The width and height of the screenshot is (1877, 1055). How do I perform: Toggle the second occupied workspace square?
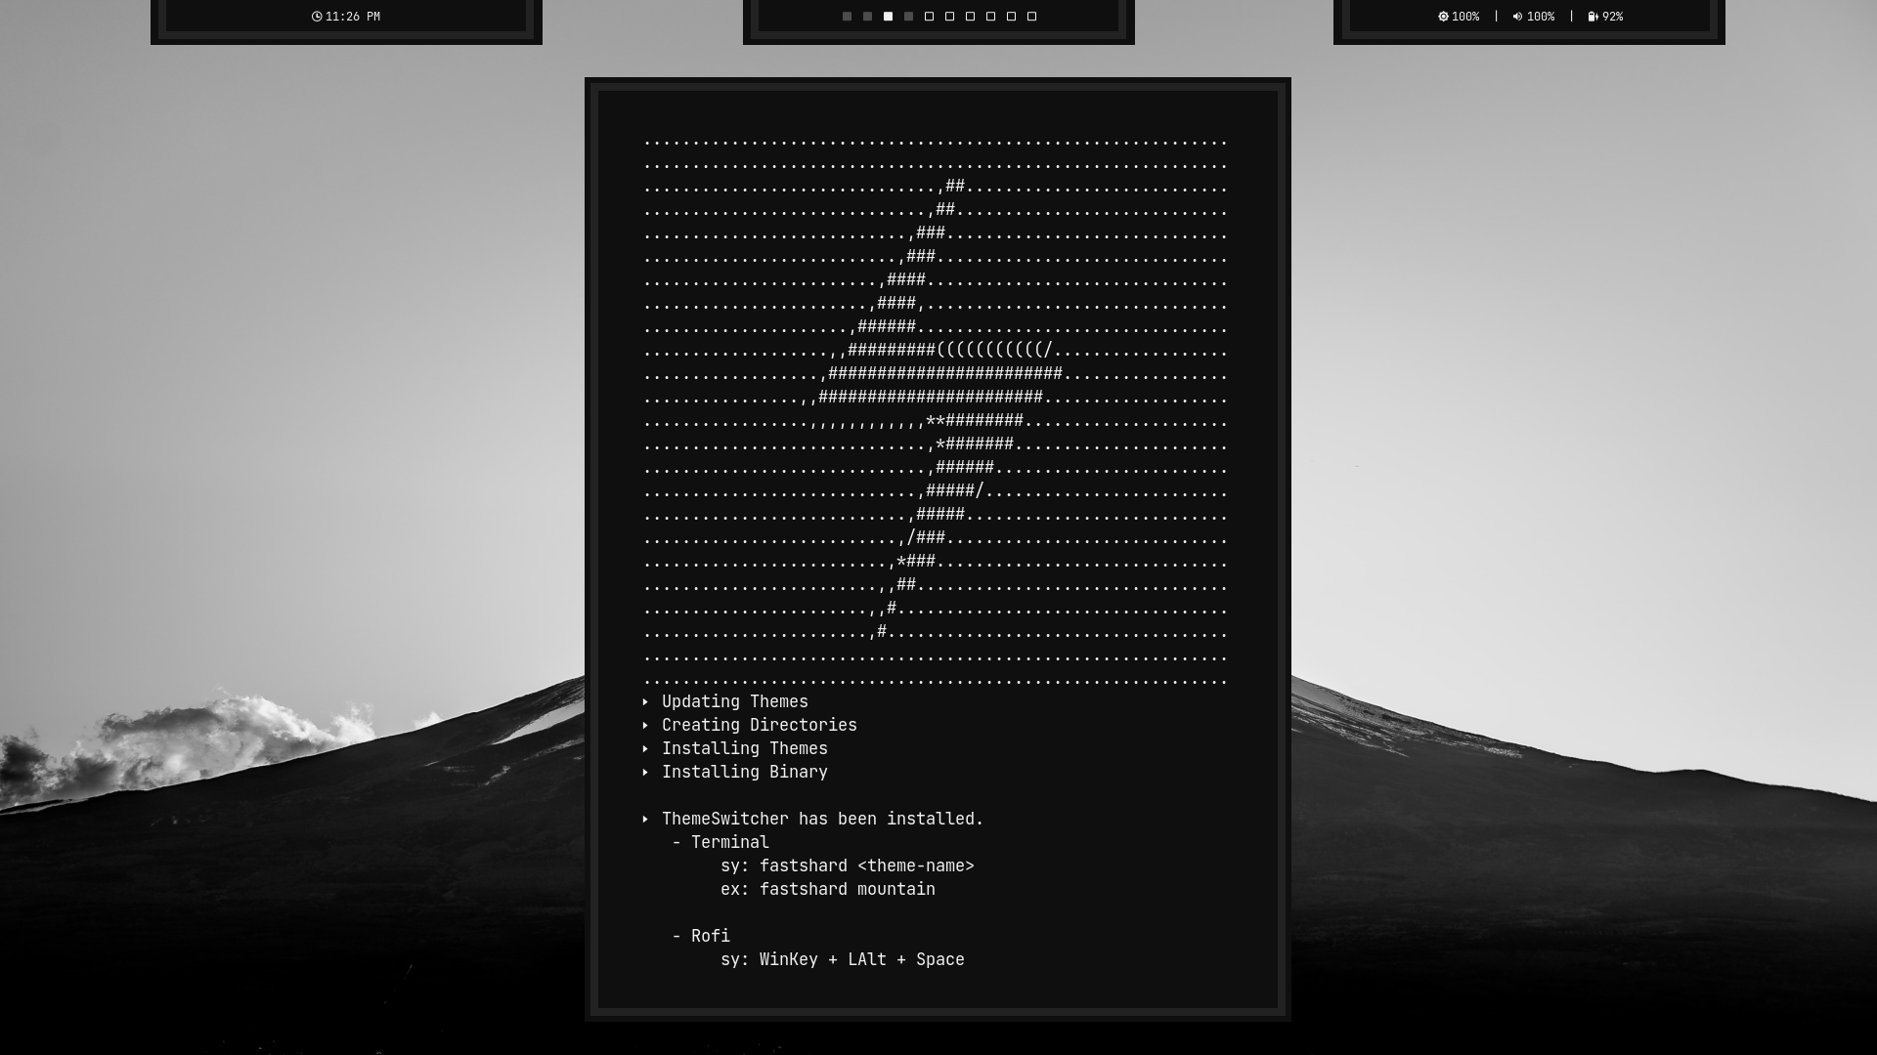866,17
